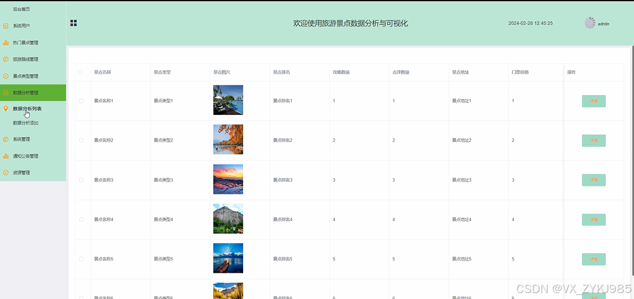Click the 景点名称 column header

(x=103, y=72)
